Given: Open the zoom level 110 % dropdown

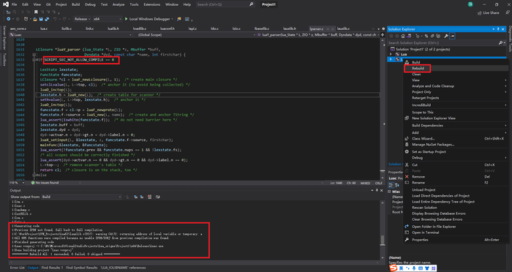Looking at the screenshot, I should (16, 183).
